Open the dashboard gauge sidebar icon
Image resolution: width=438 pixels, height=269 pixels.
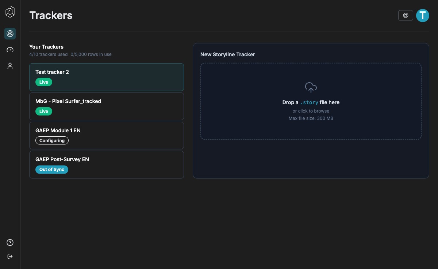coord(10,50)
